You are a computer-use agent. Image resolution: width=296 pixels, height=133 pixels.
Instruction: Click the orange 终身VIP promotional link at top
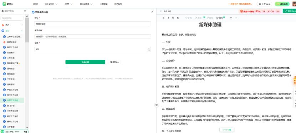(240, 4)
